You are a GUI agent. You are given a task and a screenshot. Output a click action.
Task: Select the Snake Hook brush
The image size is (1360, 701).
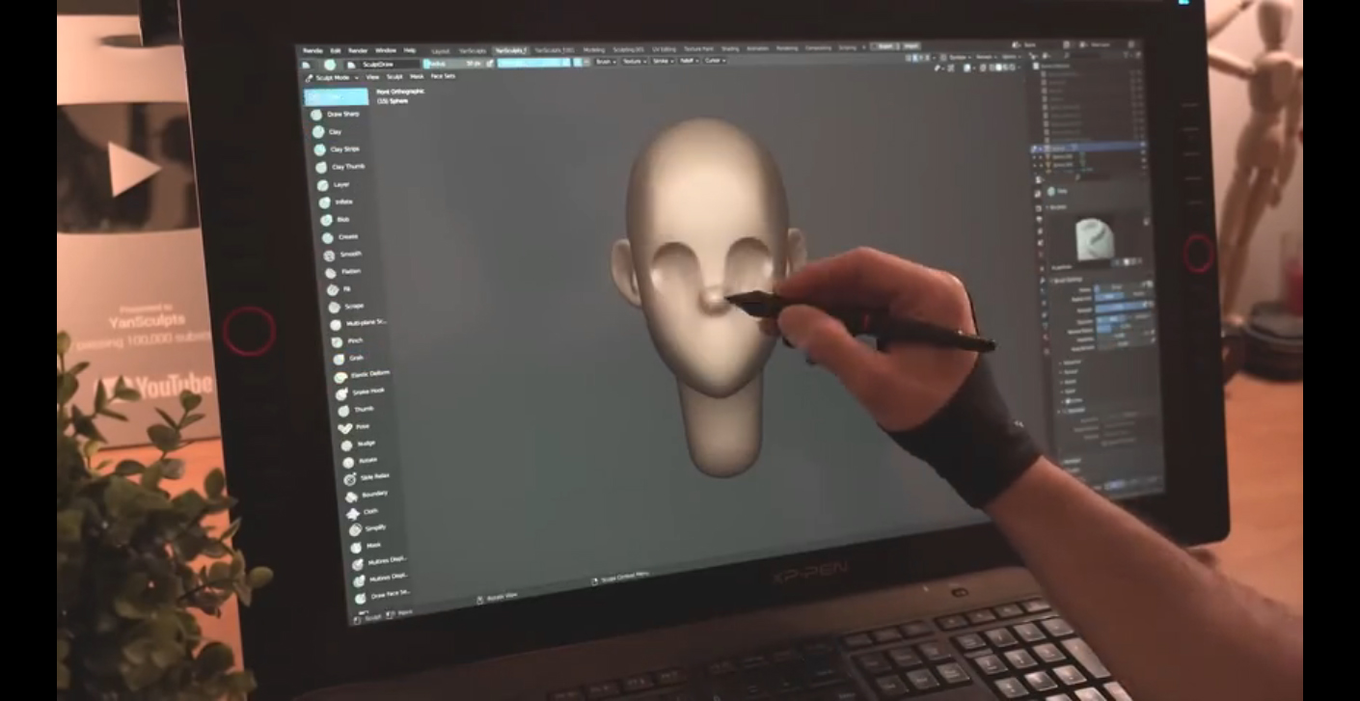(361, 391)
